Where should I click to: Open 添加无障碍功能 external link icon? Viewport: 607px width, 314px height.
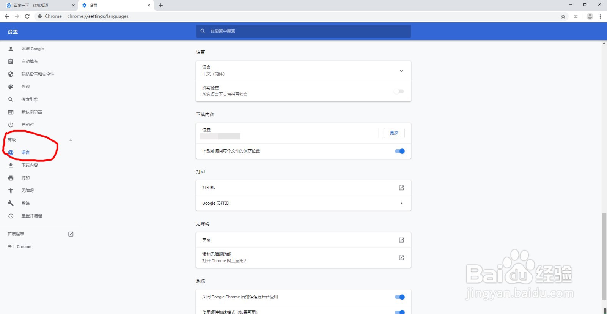point(401,258)
